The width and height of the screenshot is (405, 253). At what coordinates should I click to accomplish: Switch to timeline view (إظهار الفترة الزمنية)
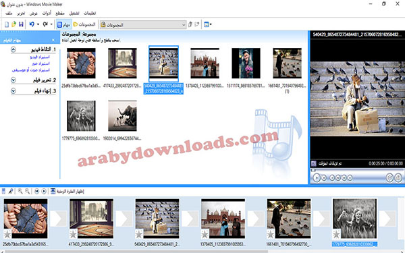(67, 192)
